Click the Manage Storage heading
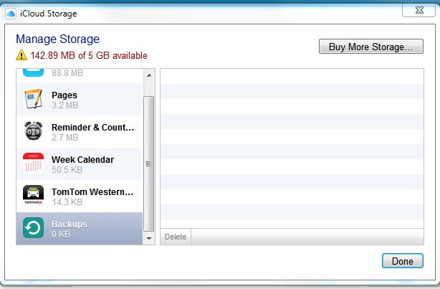Viewport: 440px width, 289px height. [57, 39]
